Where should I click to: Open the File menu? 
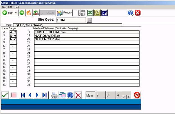coord(4,7)
